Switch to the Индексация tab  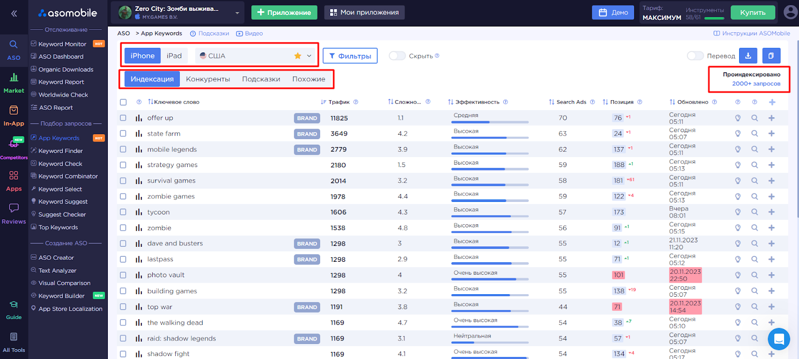pos(152,79)
